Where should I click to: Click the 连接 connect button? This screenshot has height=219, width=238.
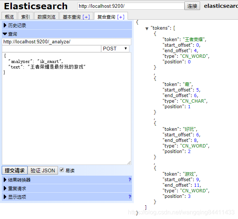(x=192, y=6)
